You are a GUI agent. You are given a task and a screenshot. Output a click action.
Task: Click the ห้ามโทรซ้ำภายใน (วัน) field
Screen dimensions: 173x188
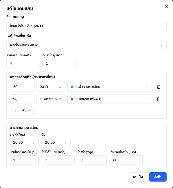click(x=24, y=160)
